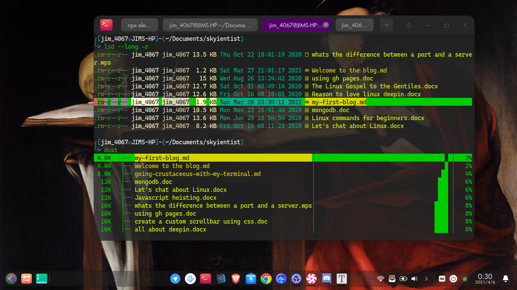This screenshot has width=517, height=290.
Task: Expand the hidden tray icons chevron
Action: [427, 279]
